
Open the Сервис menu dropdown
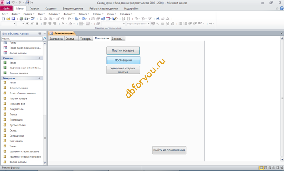pyautogui.click(x=98, y=14)
